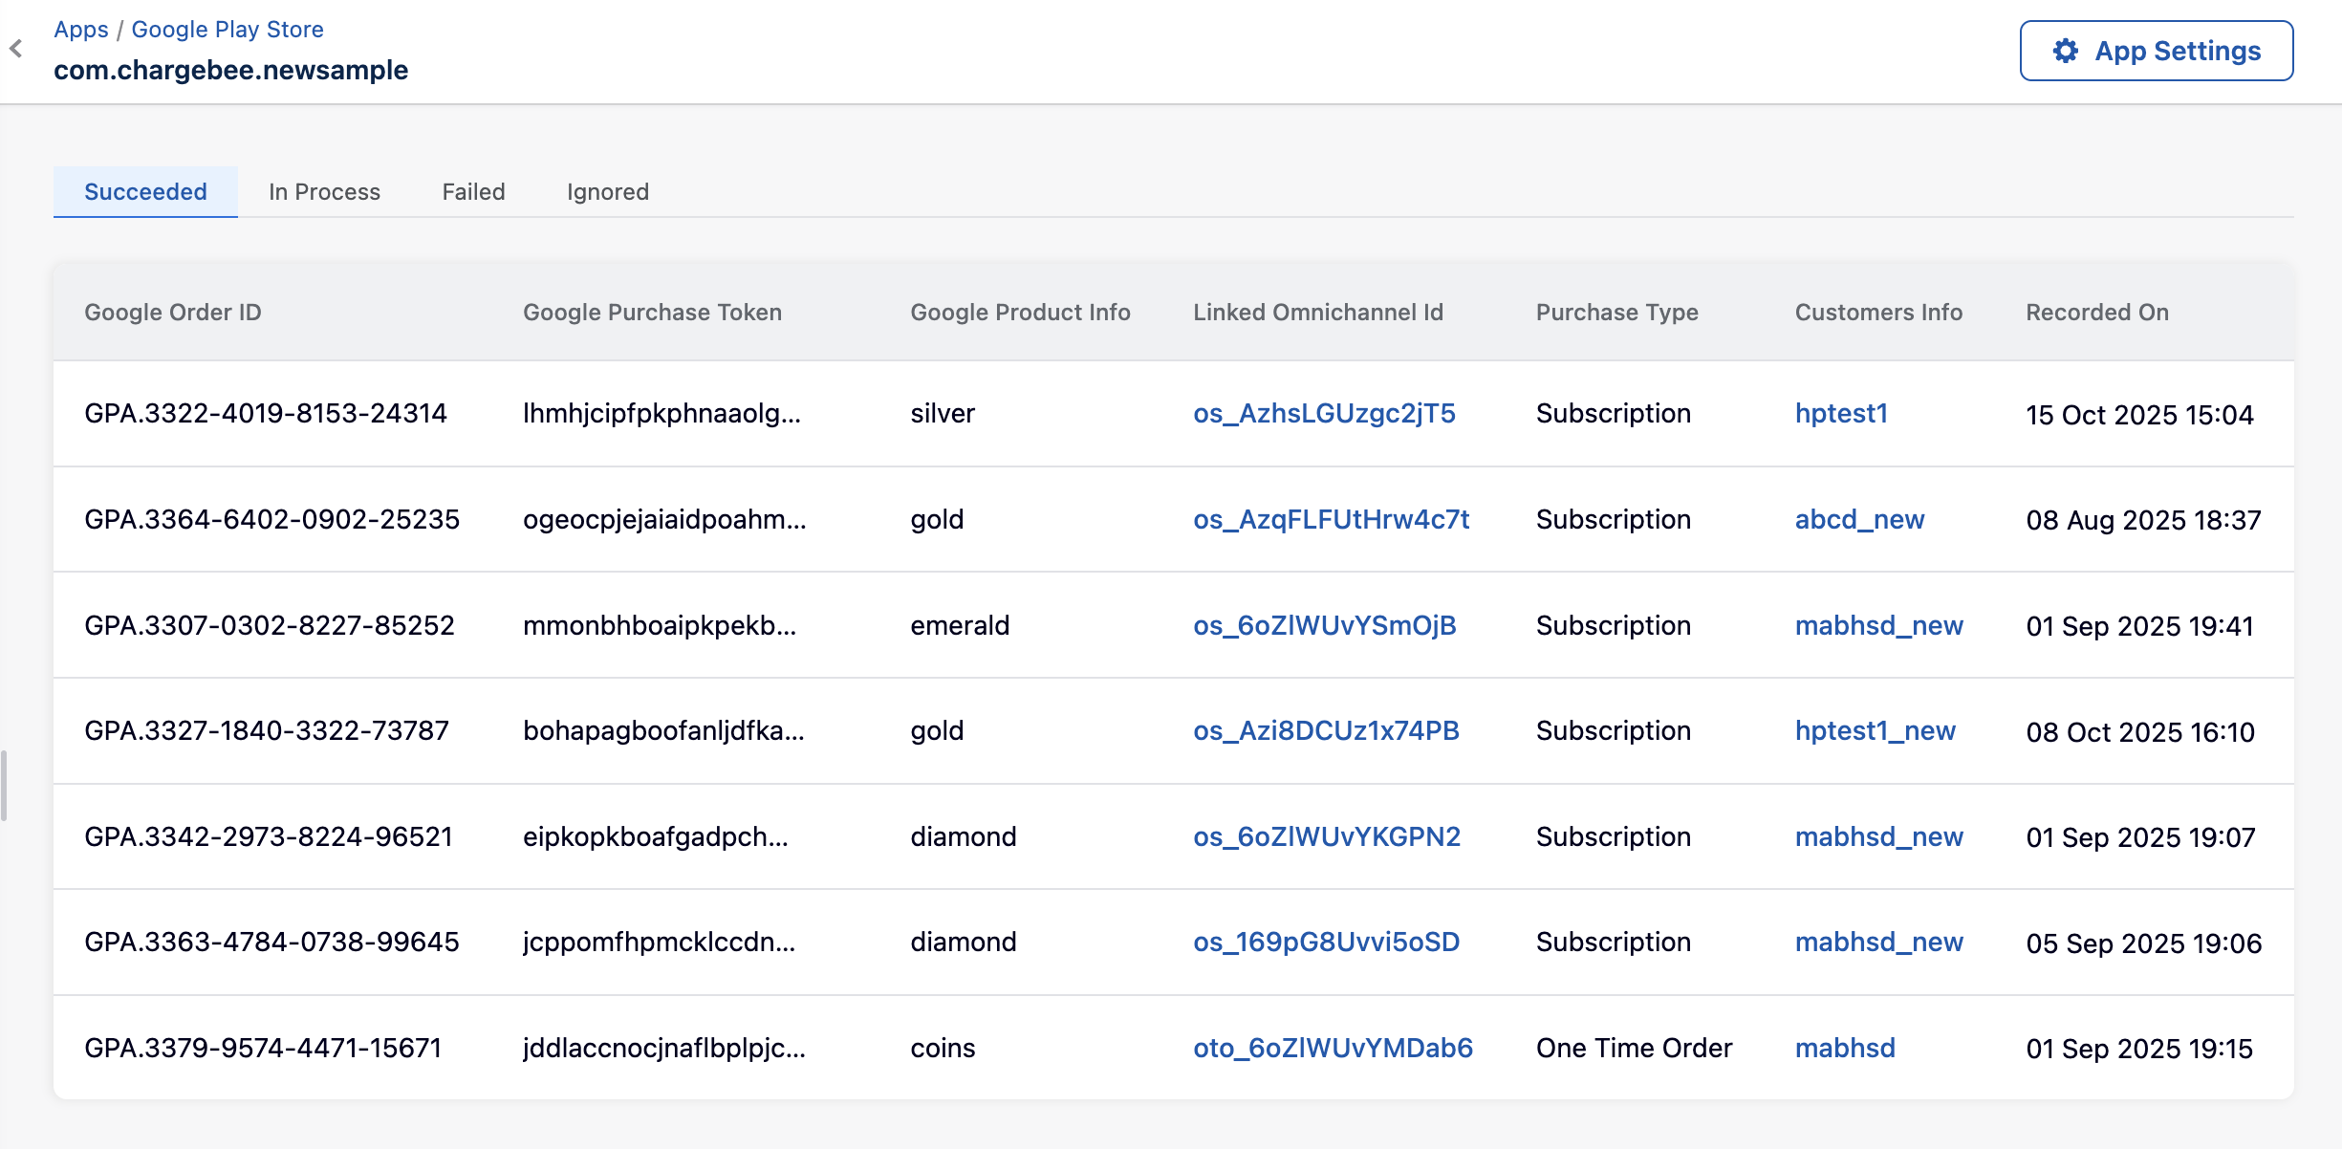Select the Ignored tab
The width and height of the screenshot is (2342, 1149).
point(607,192)
